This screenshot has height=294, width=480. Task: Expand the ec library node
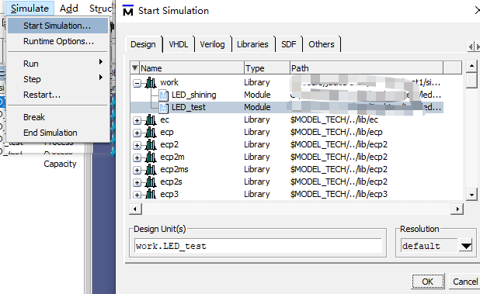[x=137, y=120]
